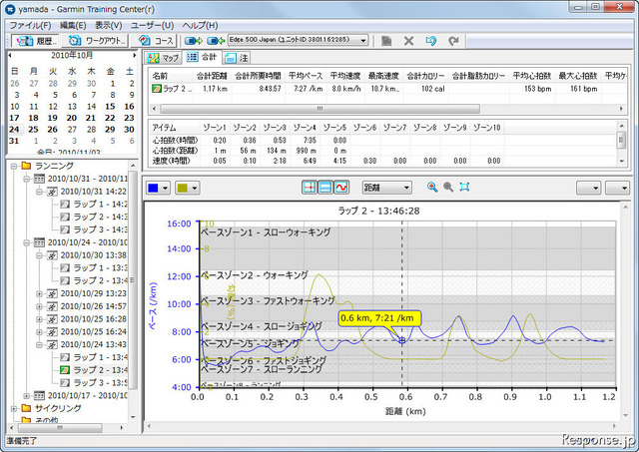Viewport: 639px width, 452px height.
Task: Switch to the 注 notes tab
Action: pyautogui.click(x=237, y=58)
